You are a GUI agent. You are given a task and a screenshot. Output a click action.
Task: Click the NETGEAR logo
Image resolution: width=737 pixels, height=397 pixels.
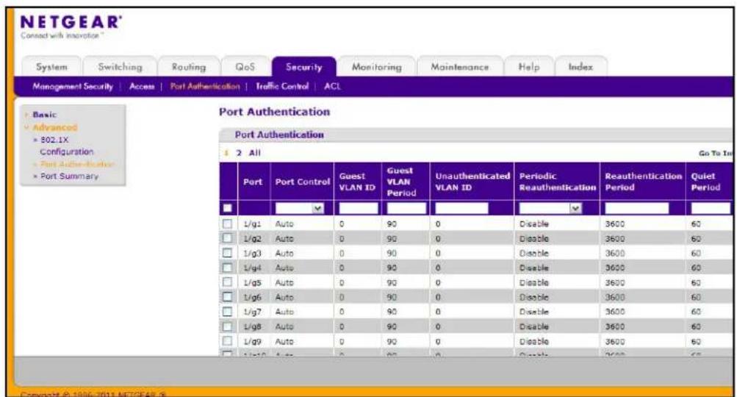point(71,22)
